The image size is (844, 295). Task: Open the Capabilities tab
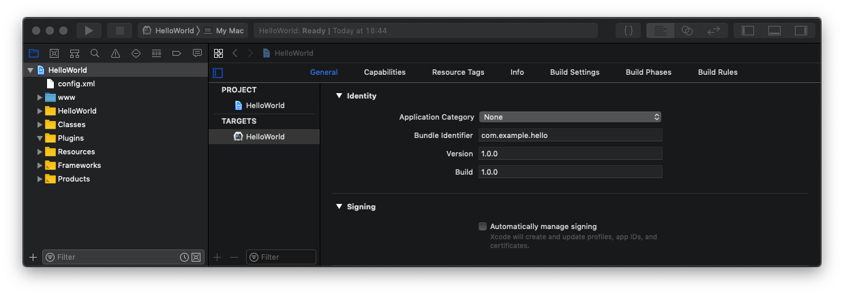385,72
